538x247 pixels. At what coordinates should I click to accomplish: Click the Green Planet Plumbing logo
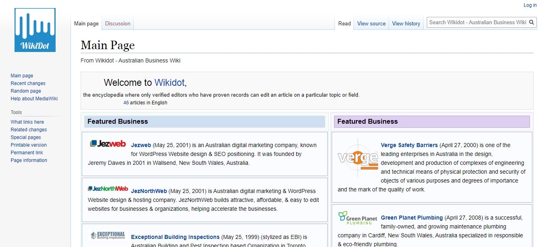tap(357, 217)
